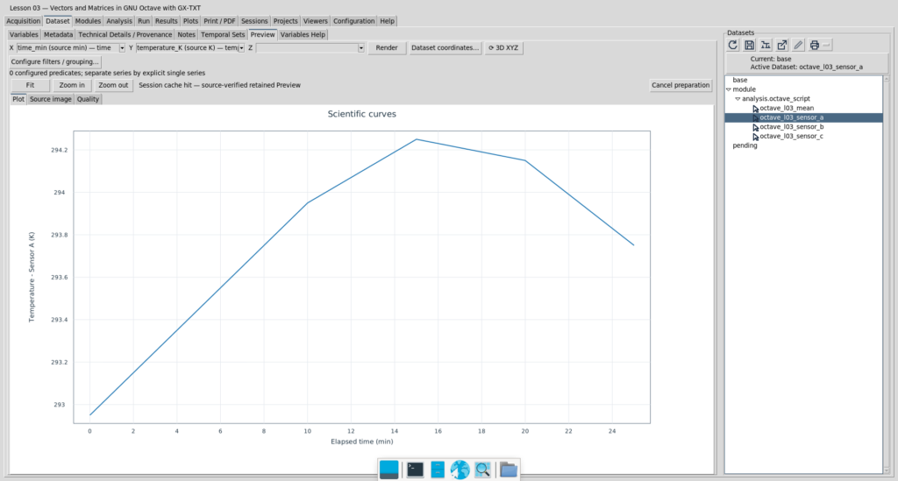This screenshot has width=898, height=481.
Task: Open the Plots tab
Action: tap(190, 21)
